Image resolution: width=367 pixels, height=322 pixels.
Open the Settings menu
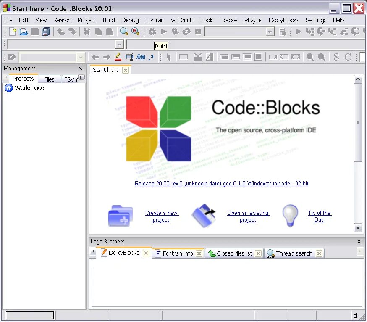(x=316, y=20)
